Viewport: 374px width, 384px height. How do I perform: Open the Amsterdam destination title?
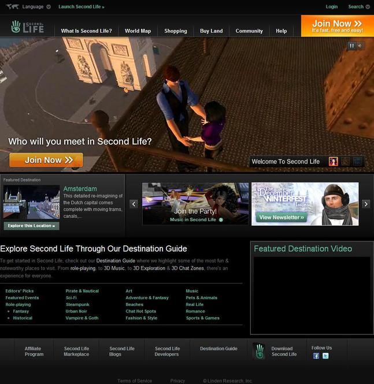(80, 189)
